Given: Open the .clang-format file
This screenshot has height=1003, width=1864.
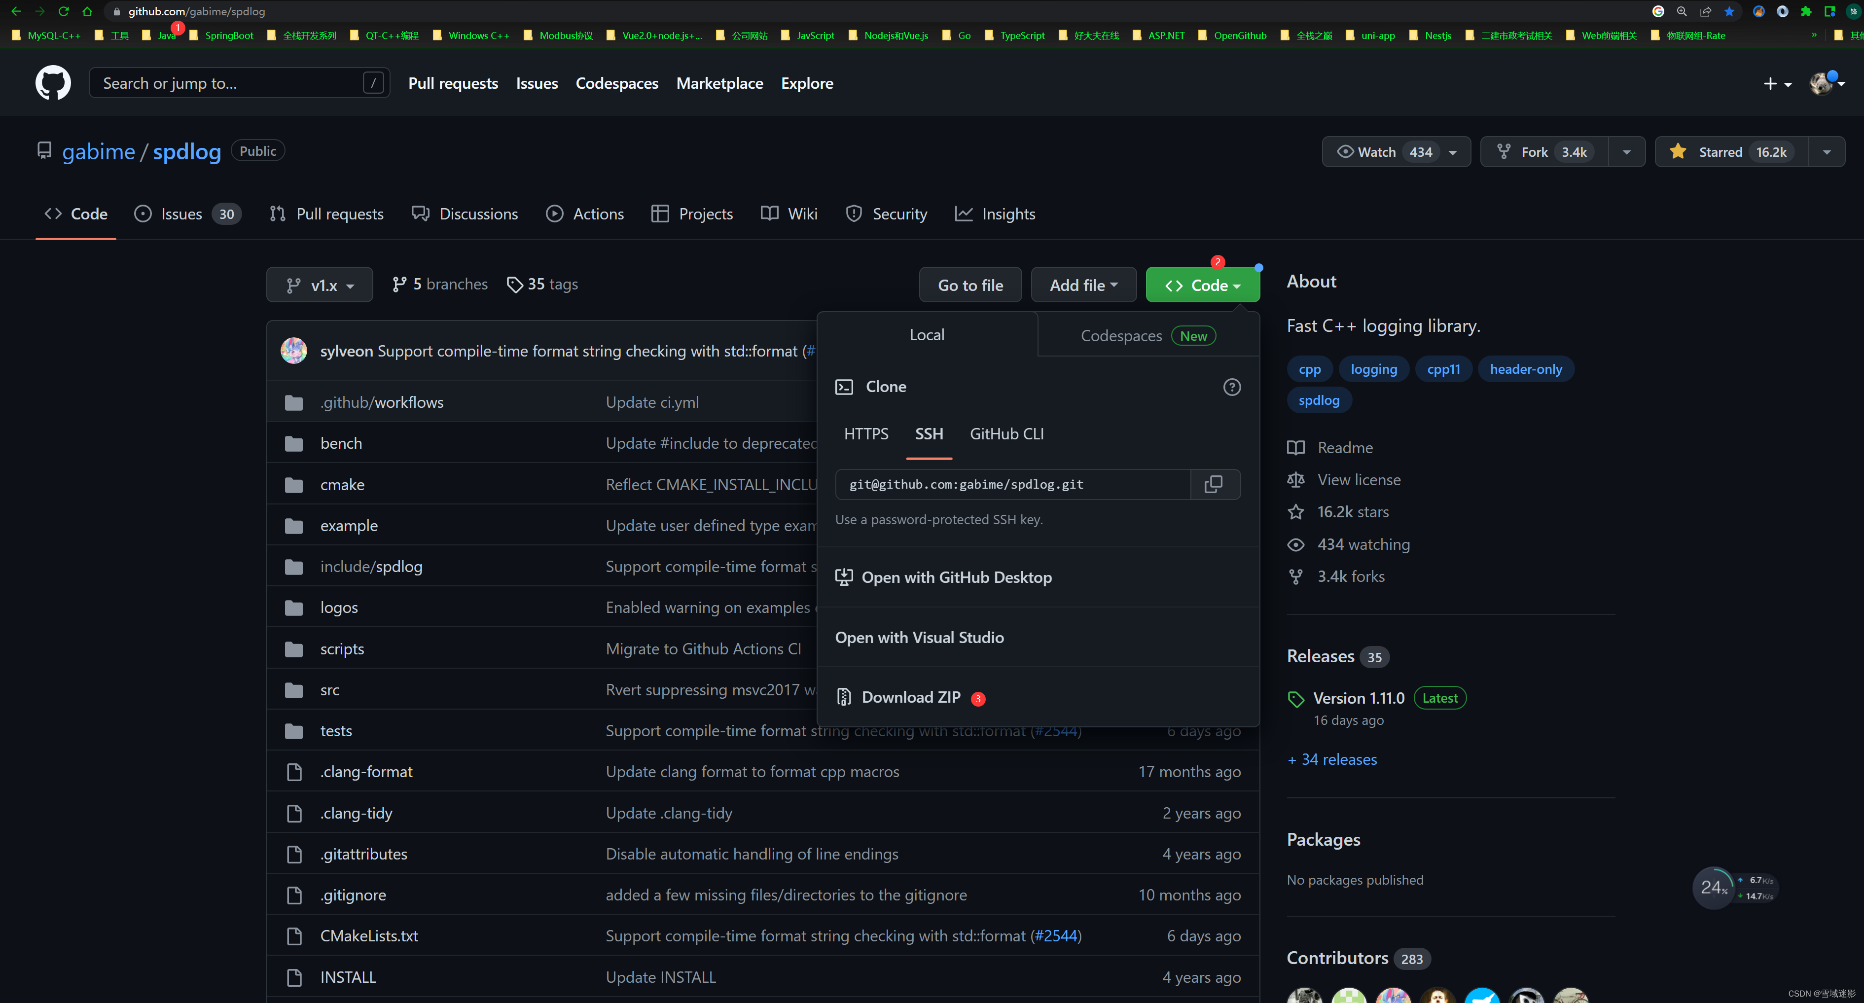Looking at the screenshot, I should click(366, 772).
